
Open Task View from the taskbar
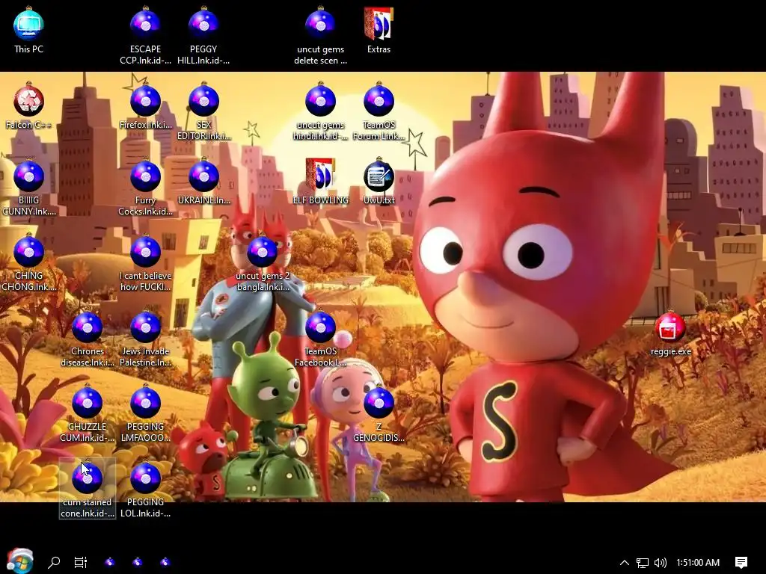click(81, 562)
